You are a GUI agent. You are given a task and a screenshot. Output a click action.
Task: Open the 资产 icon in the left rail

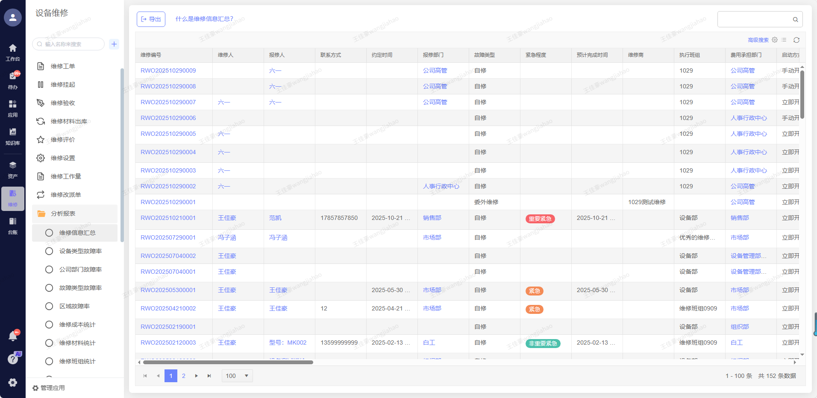[x=13, y=169]
